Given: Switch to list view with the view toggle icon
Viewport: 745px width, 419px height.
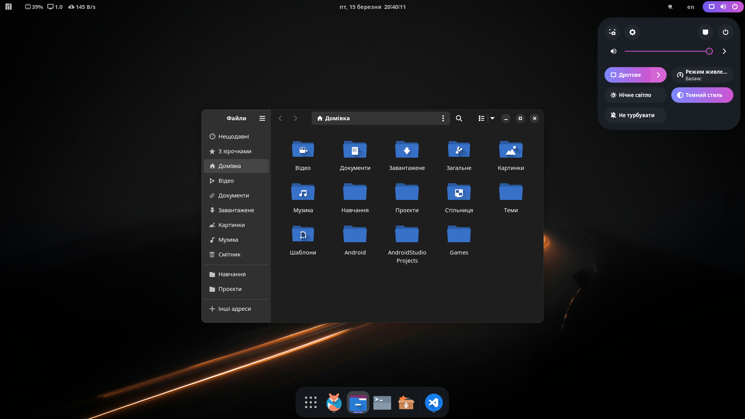Looking at the screenshot, I should (x=481, y=118).
